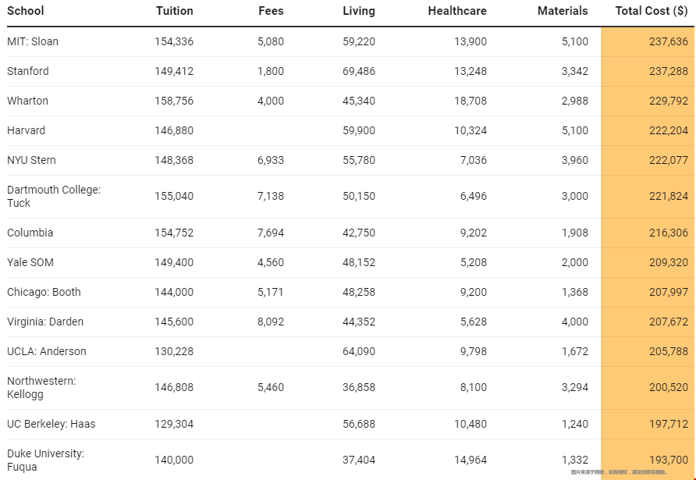Select the Harvard row label
696x480 pixels.
click(x=27, y=130)
